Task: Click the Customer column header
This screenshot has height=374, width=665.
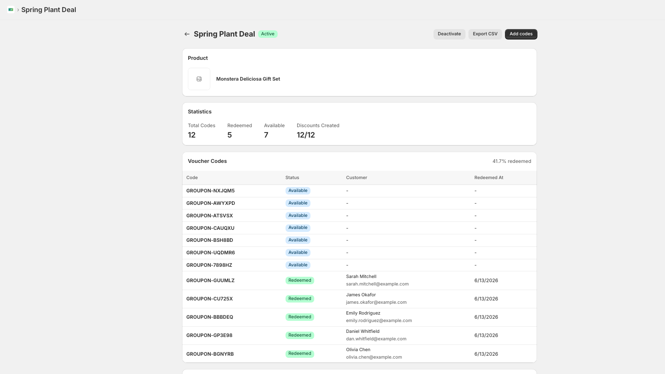Action: 357,178
